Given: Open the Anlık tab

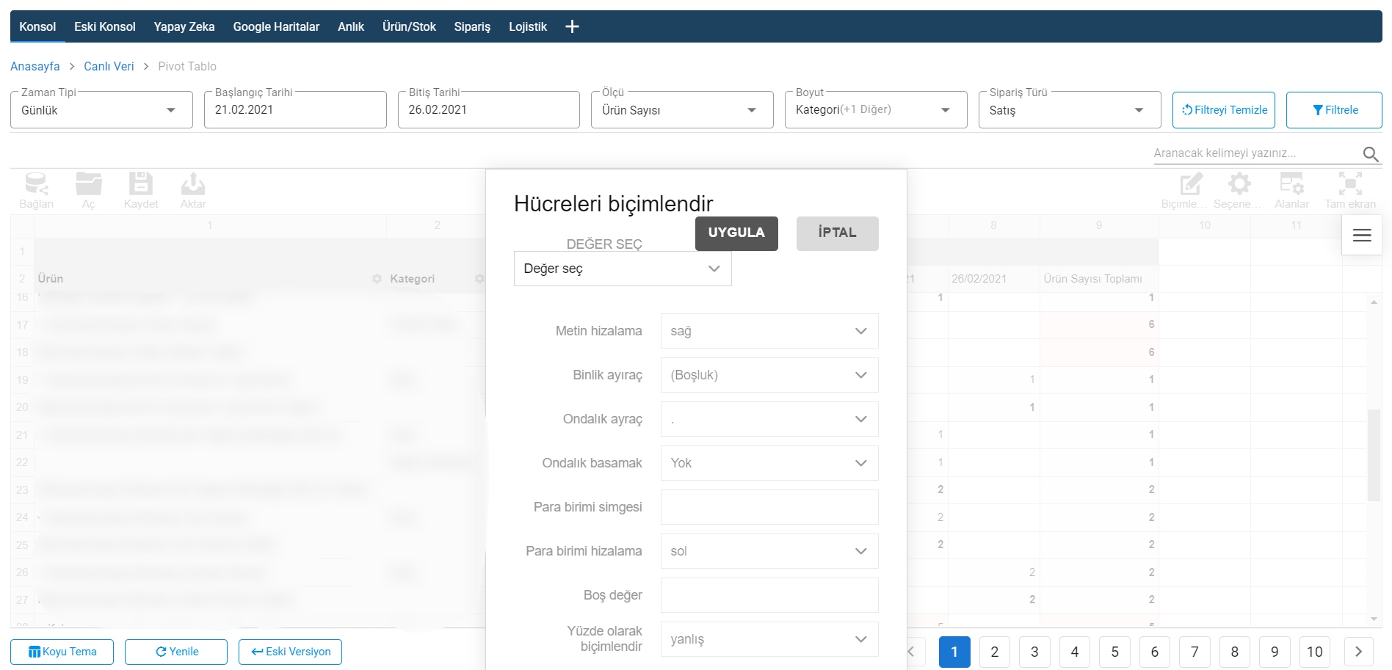Looking at the screenshot, I should (351, 26).
